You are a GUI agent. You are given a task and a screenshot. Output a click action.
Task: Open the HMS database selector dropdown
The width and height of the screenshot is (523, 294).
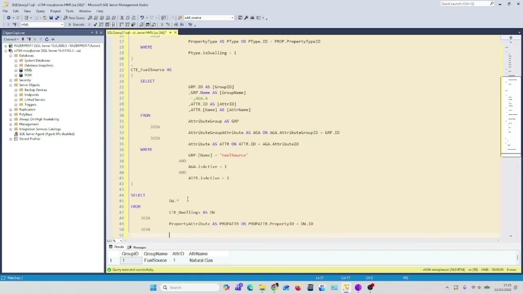(62, 24)
